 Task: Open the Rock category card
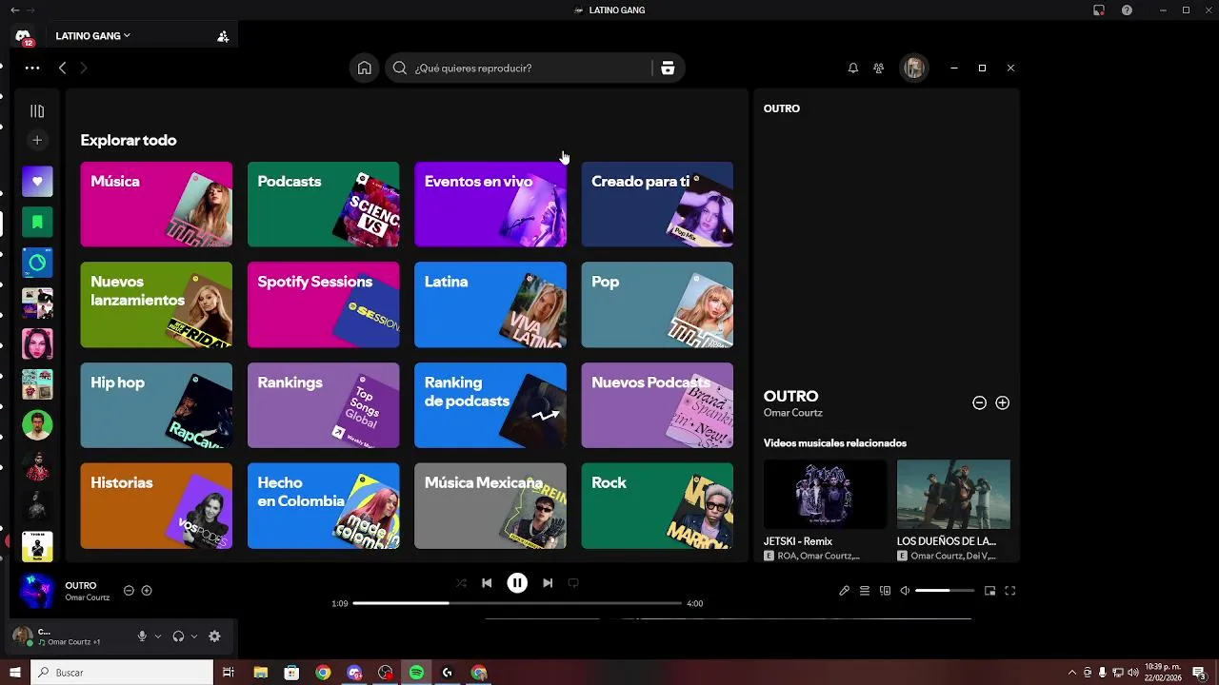(657, 506)
